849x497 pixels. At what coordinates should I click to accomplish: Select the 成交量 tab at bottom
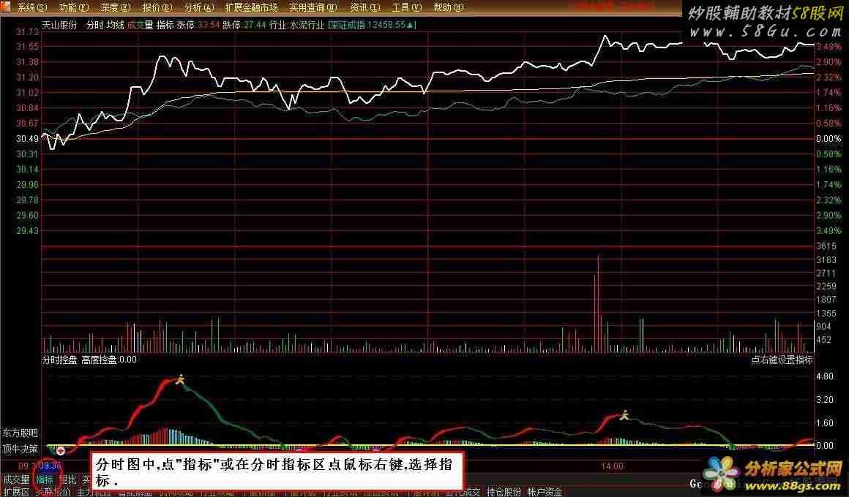16,479
